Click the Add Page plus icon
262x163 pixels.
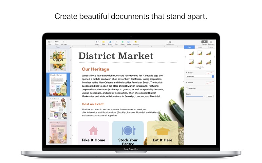coord(64,42)
